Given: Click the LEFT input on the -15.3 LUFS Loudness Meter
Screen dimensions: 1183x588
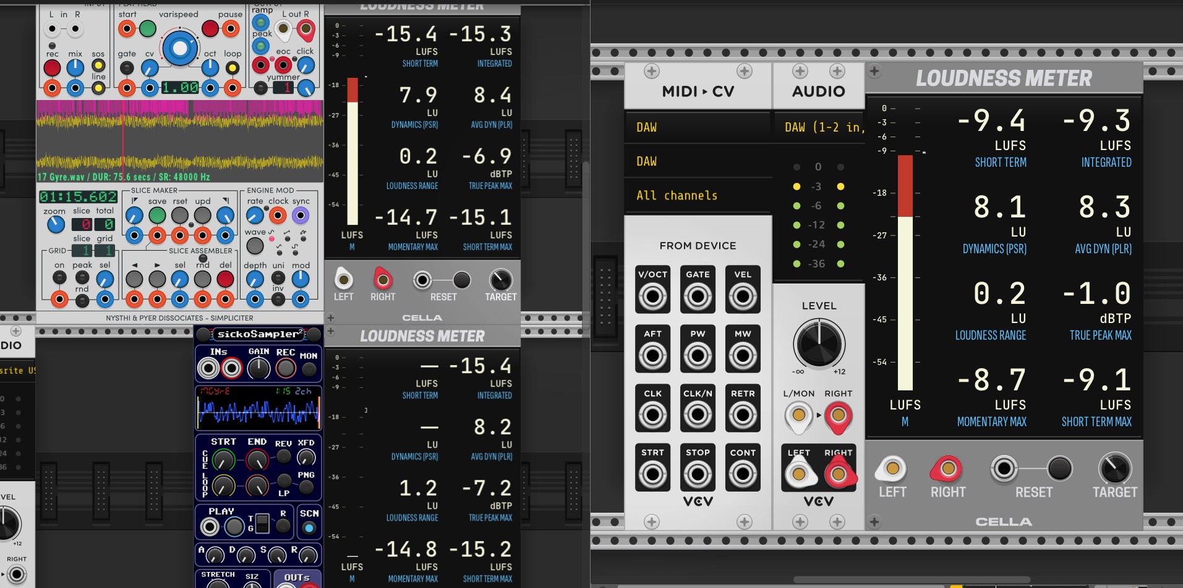Looking at the screenshot, I should (343, 280).
